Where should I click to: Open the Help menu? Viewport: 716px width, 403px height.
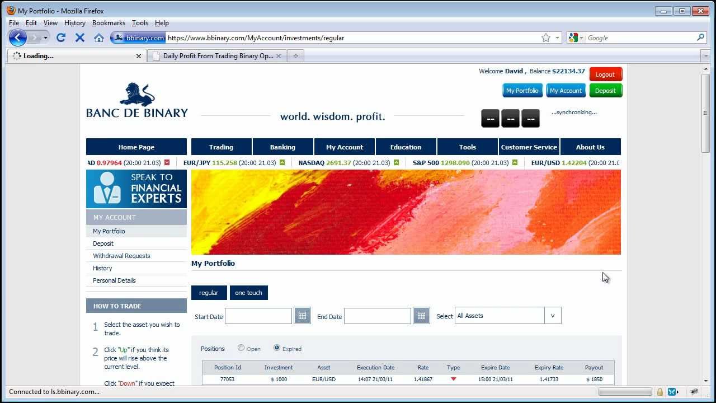[x=162, y=23]
